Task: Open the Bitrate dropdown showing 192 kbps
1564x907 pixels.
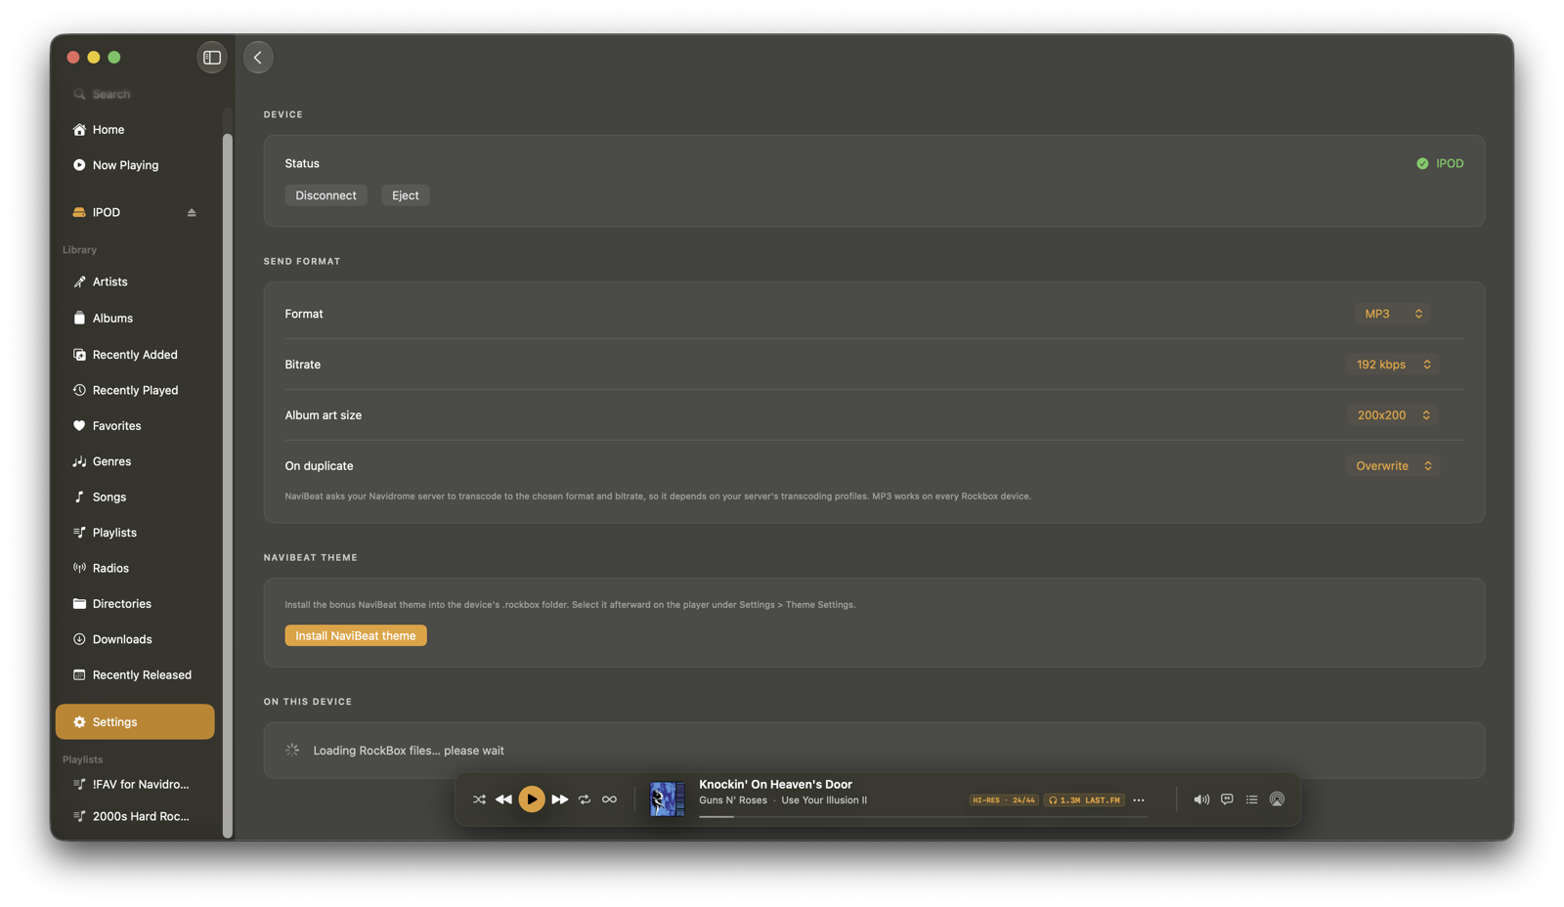Action: tap(1393, 365)
